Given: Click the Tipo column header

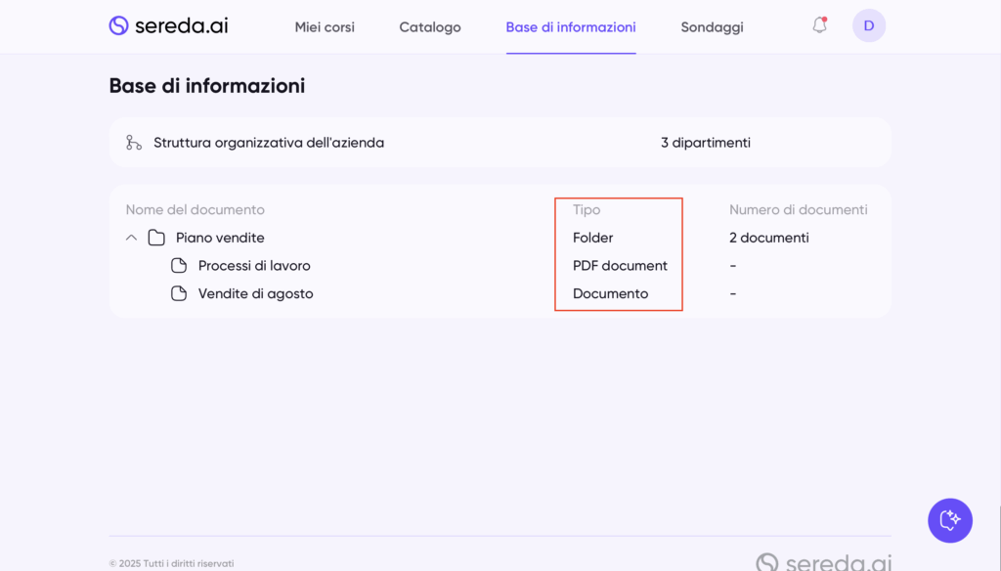Looking at the screenshot, I should pos(587,210).
